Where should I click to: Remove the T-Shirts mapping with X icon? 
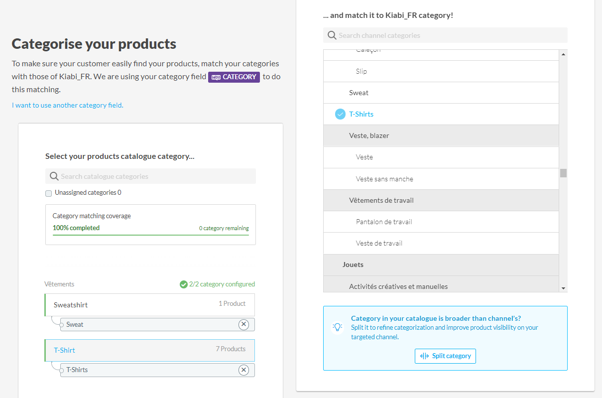pyautogui.click(x=243, y=370)
